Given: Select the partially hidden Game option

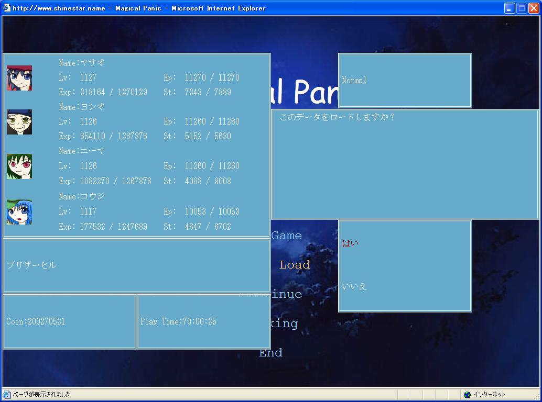Looking at the screenshot, I should click(287, 236).
